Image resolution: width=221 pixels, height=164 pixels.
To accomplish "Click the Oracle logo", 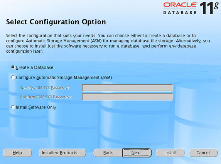I will [180, 5].
